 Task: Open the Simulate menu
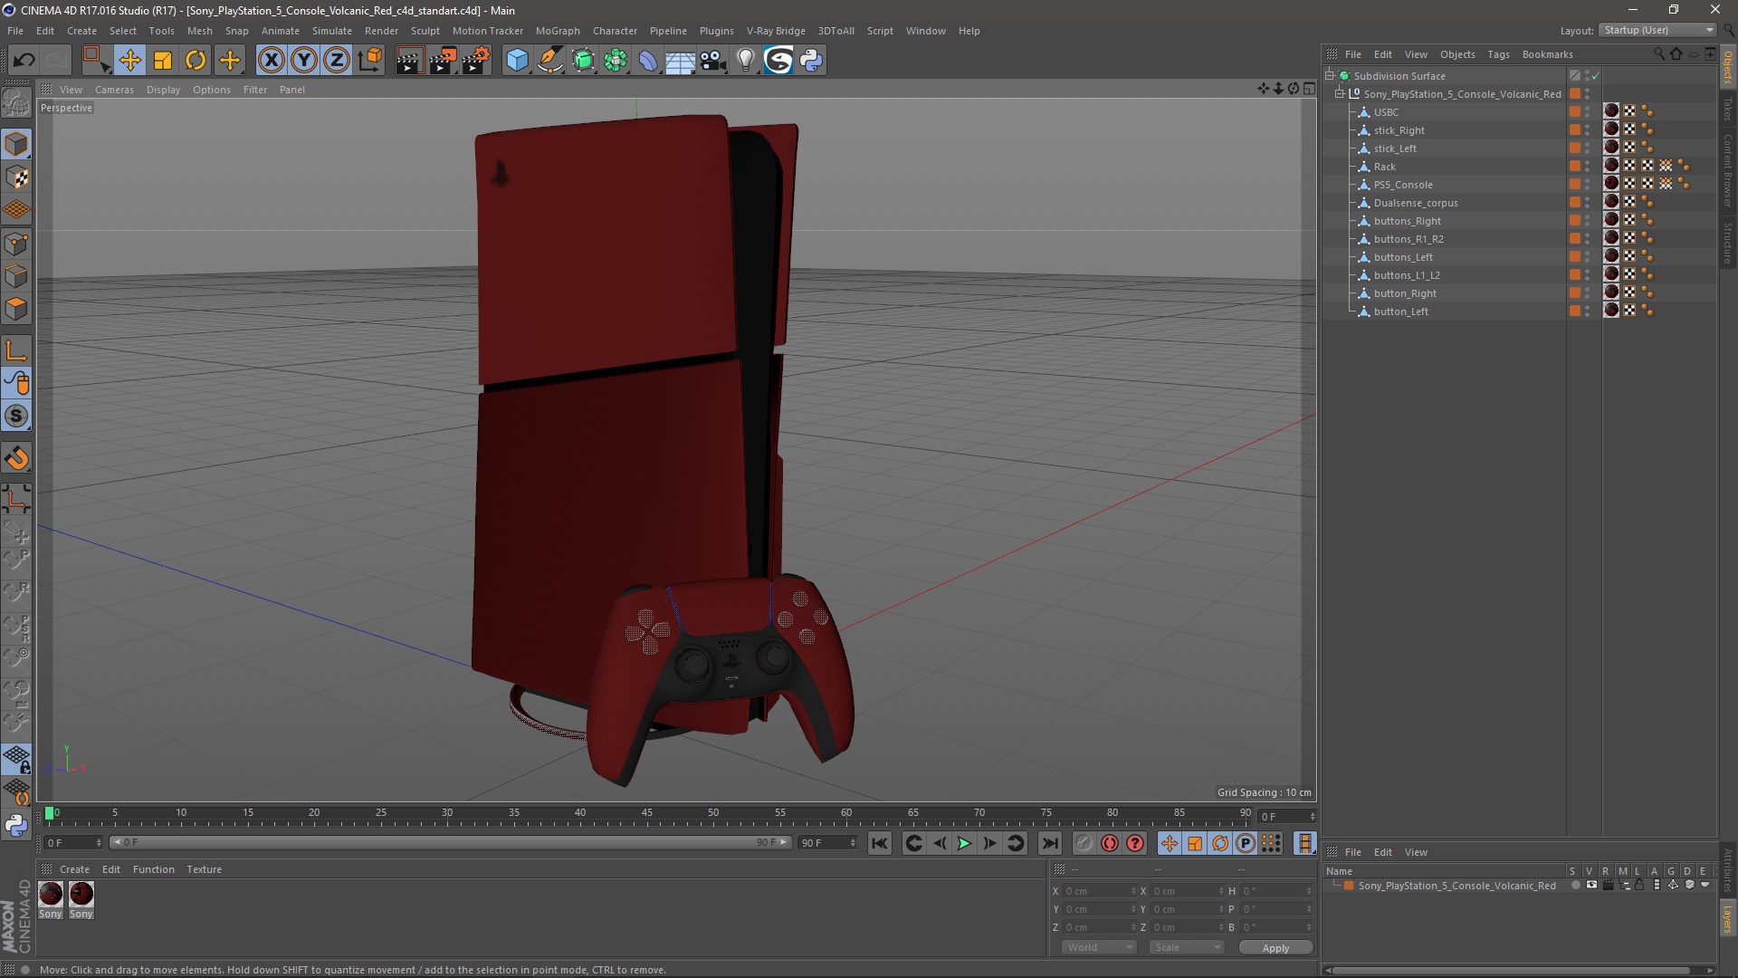(x=332, y=31)
